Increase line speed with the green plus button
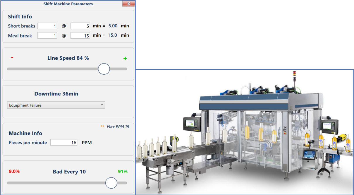 point(125,58)
